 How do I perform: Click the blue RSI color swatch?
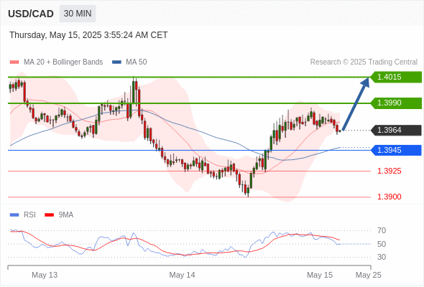click(14, 215)
